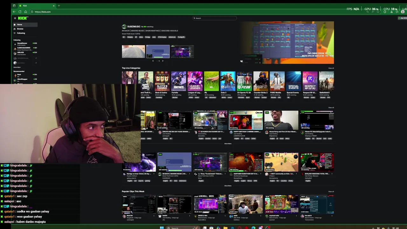Open Discord from the taskbar

[260, 228]
